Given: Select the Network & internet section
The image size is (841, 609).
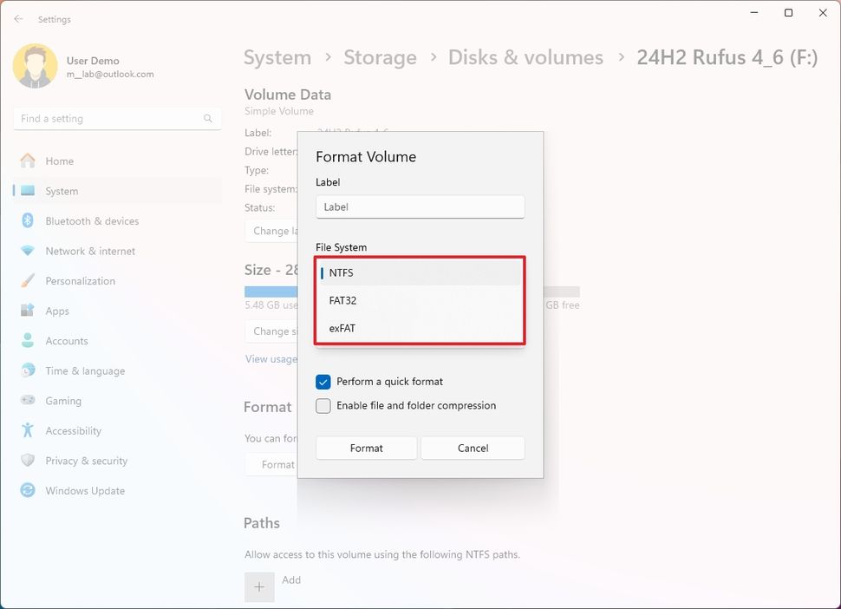Looking at the screenshot, I should click(90, 251).
